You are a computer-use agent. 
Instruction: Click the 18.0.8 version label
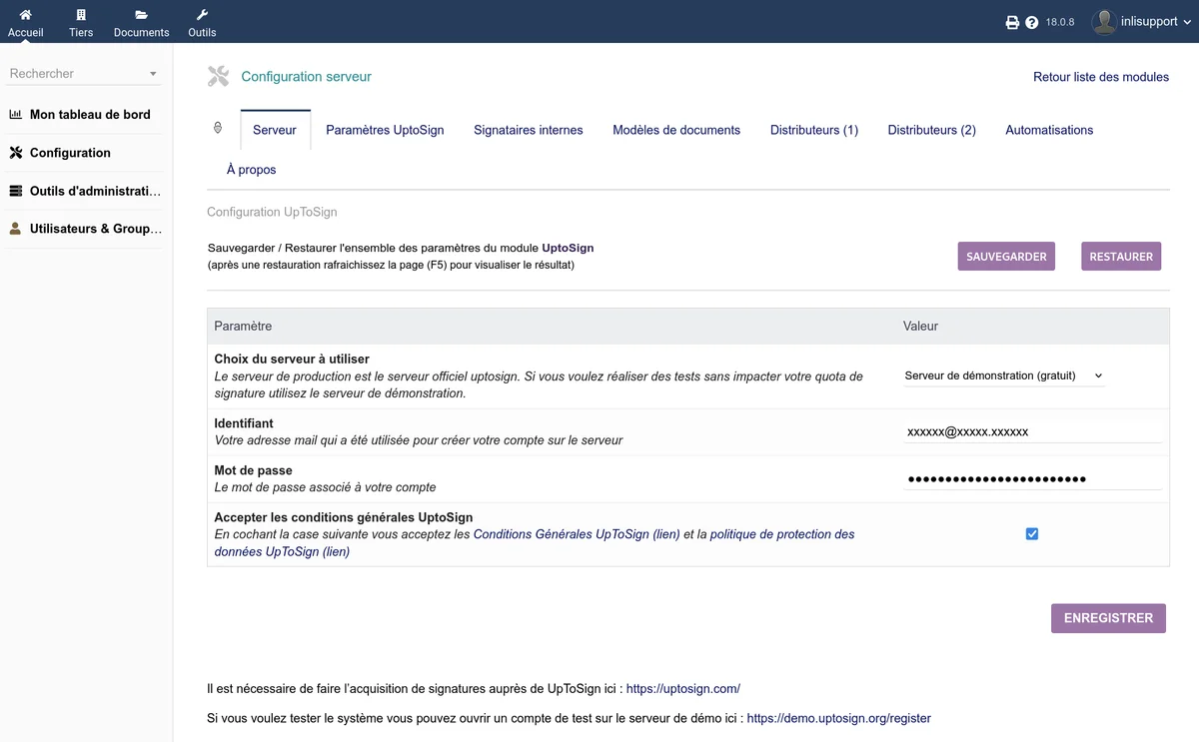(x=1060, y=22)
